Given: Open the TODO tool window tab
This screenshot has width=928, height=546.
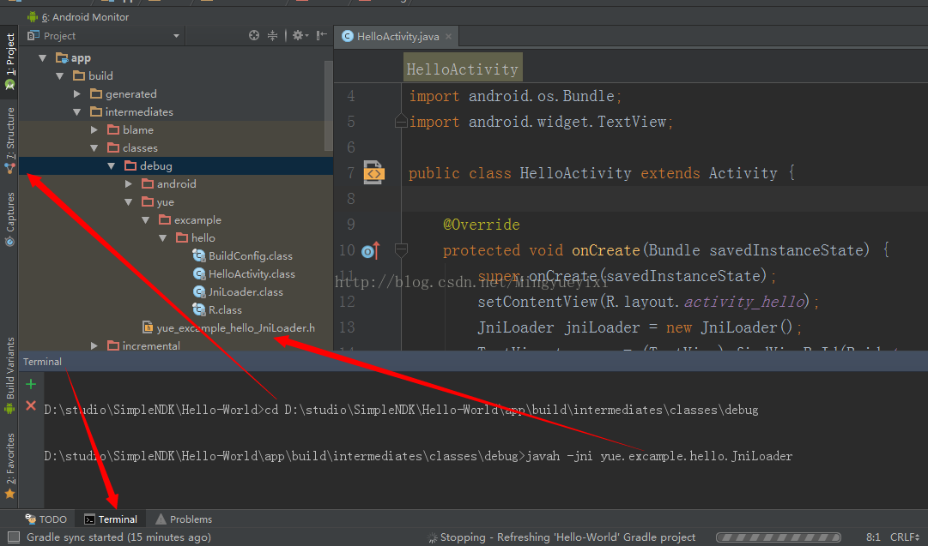Looking at the screenshot, I should click(46, 519).
